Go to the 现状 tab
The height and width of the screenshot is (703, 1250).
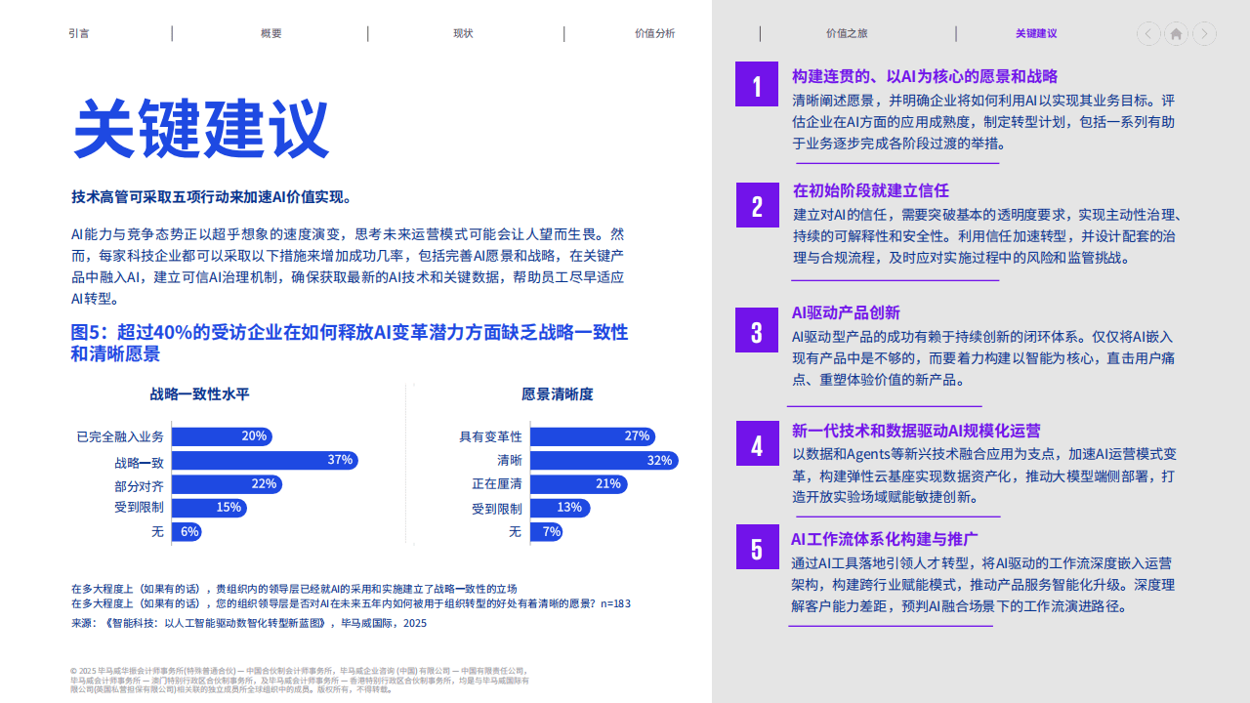click(x=463, y=33)
